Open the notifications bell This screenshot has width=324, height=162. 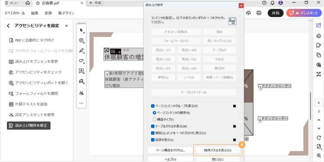pos(273,3)
